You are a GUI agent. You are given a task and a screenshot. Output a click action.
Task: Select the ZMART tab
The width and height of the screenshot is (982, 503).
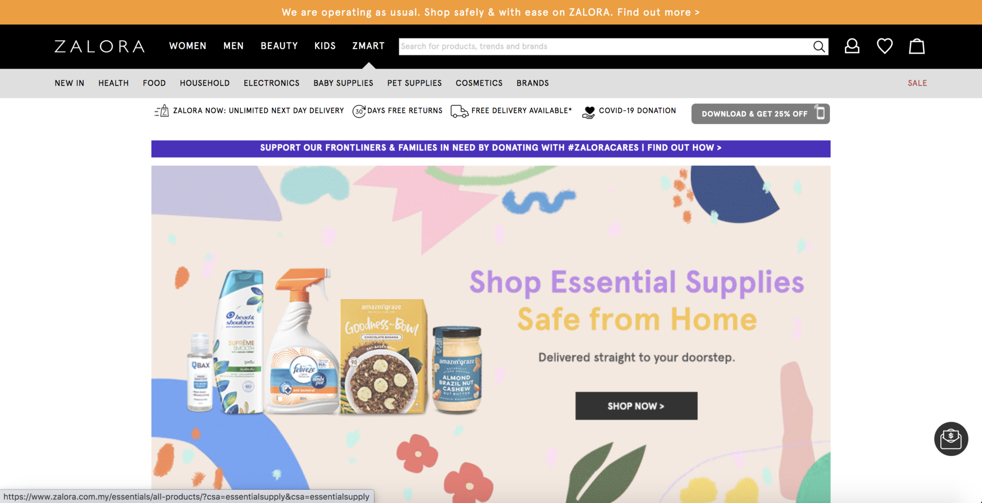(x=368, y=46)
